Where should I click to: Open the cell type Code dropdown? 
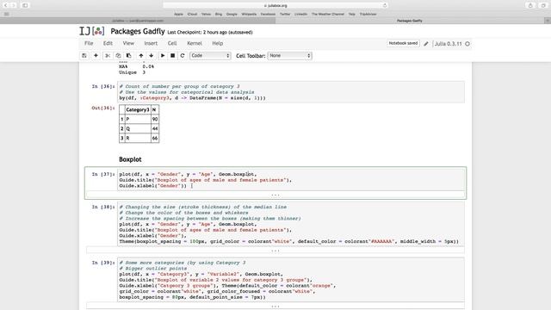click(x=210, y=55)
